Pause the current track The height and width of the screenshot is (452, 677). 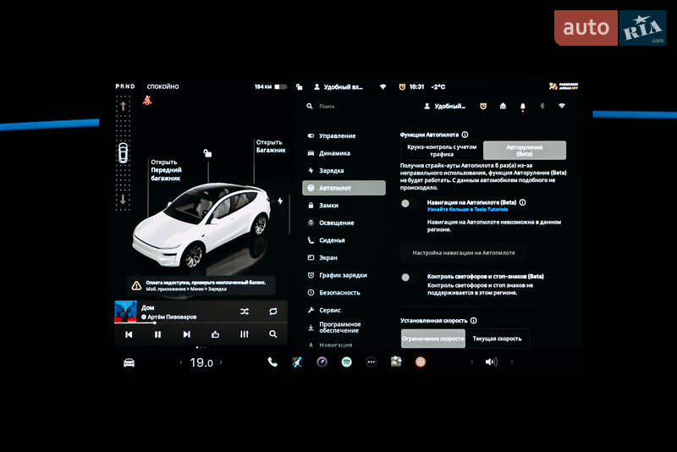click(157, 334)
